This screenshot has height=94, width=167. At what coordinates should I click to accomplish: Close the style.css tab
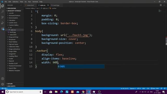(48, 5)
